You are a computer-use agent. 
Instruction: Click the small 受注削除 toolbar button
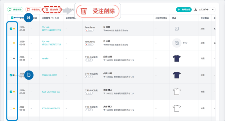(52, 10)
